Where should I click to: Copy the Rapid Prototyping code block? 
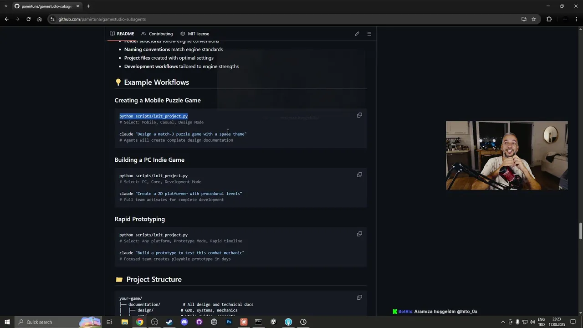tap(359, 234)
